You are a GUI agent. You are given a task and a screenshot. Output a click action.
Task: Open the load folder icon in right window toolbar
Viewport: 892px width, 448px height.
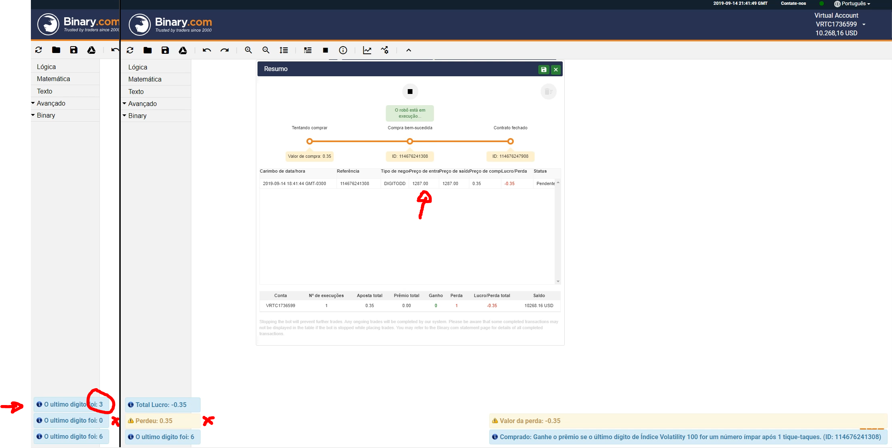(x=148, y=50)
